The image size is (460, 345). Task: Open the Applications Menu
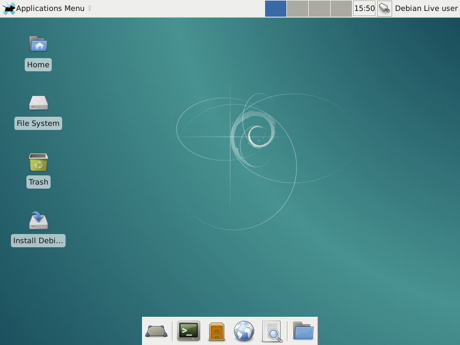(x=49, y=9)
